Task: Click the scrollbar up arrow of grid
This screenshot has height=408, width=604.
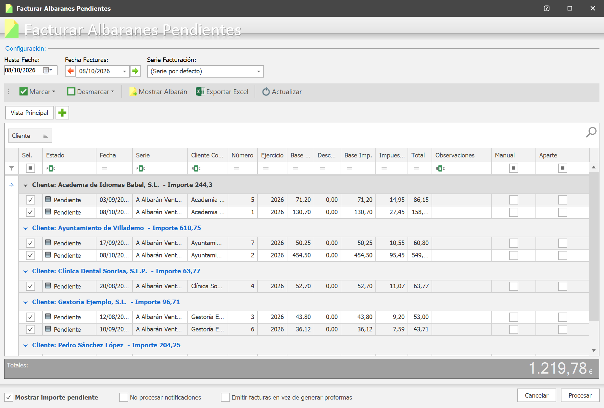Action: coord(594,167)
